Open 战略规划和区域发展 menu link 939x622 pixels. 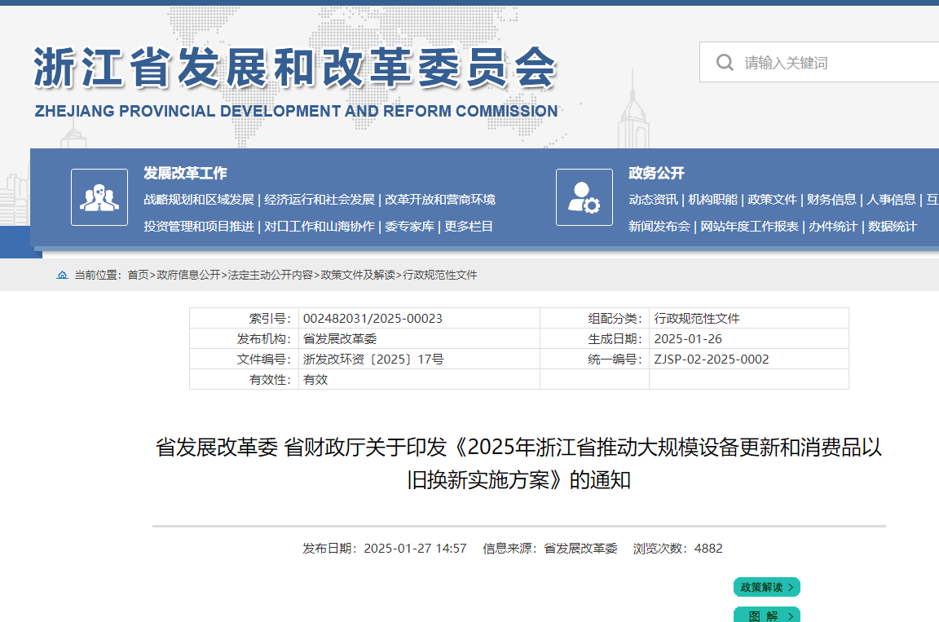pos(199,200)
